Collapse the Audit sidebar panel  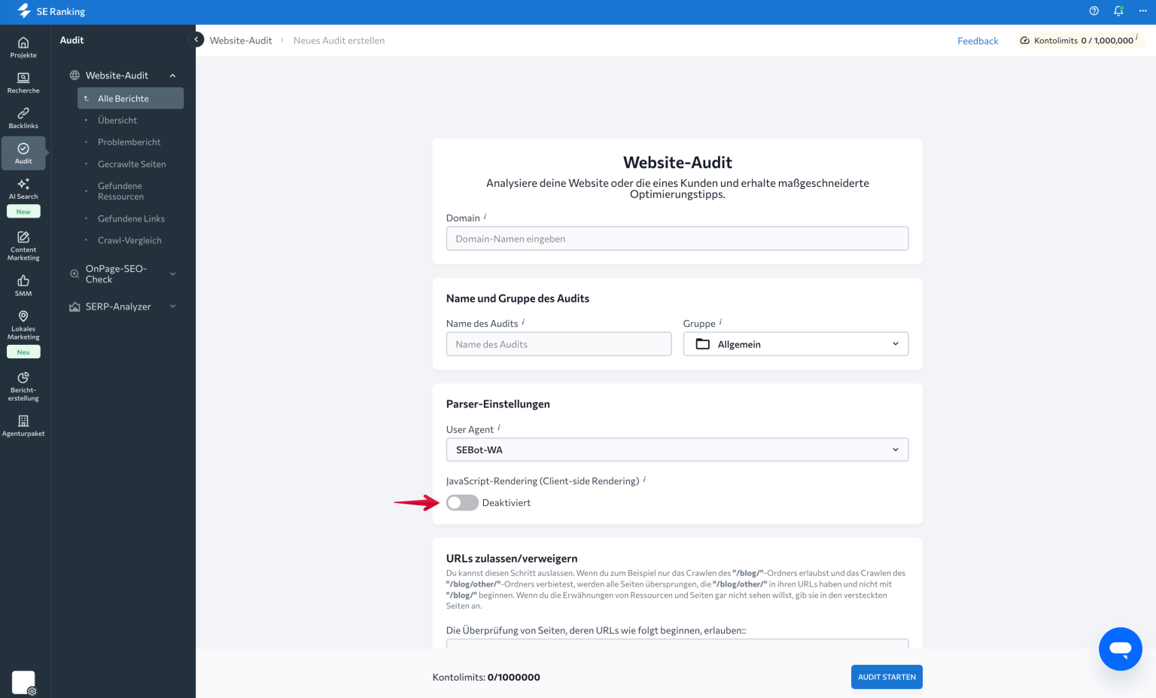click(196, 38)
